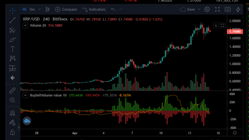Redo the last chart action
This screenshot has width=249, height=140.
(x=120, y=10)
